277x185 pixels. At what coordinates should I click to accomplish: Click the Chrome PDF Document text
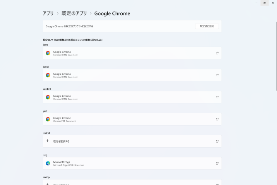click(x=65, y=121)
